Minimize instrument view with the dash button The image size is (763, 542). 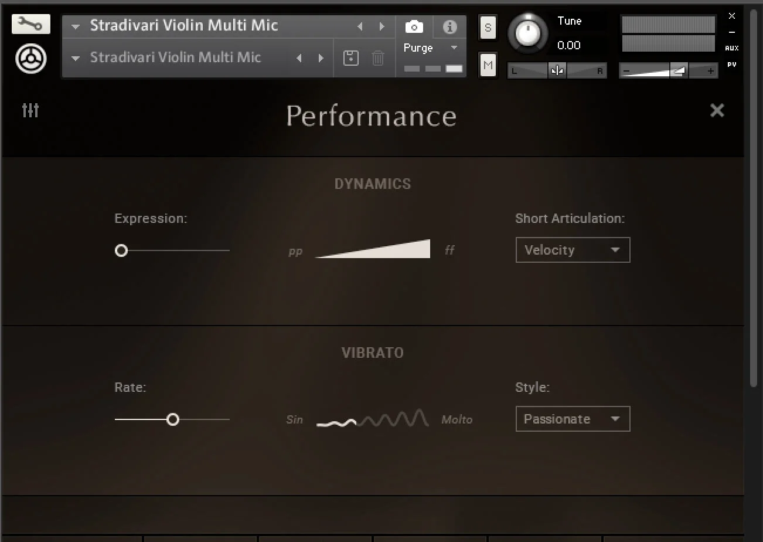pos(732,33)
